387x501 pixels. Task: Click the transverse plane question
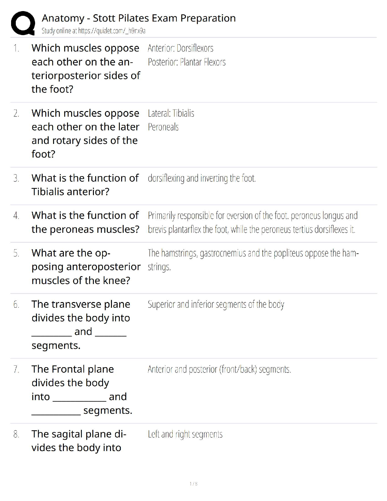pyautogui.click(x=81, y=325)
